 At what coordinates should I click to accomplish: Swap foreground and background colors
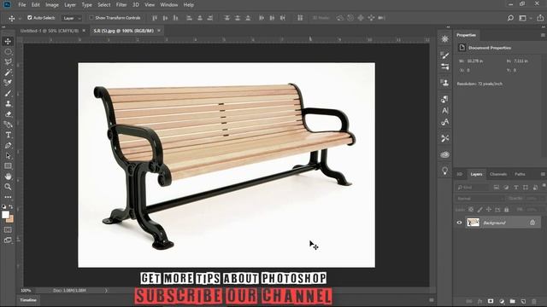(x=11, y=206)
